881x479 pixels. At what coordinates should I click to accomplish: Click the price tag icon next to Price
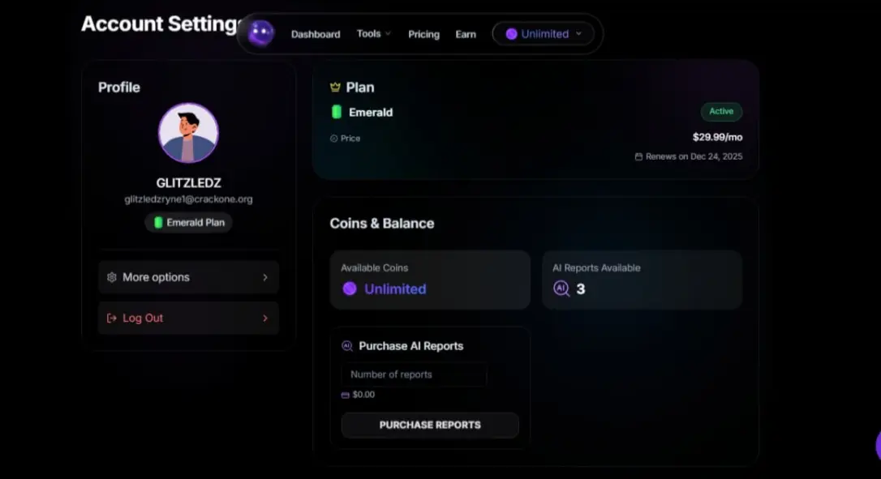[x=333, y=138]
